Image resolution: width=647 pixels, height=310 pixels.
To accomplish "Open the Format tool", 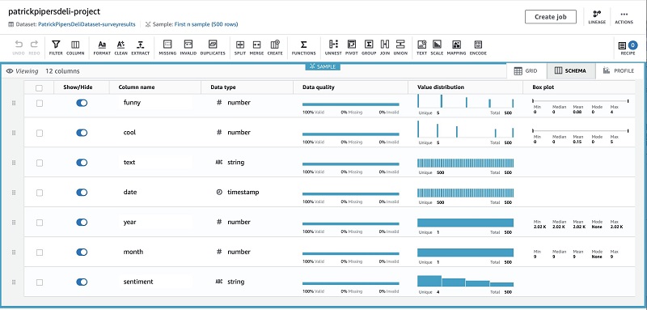I will 102,47.
